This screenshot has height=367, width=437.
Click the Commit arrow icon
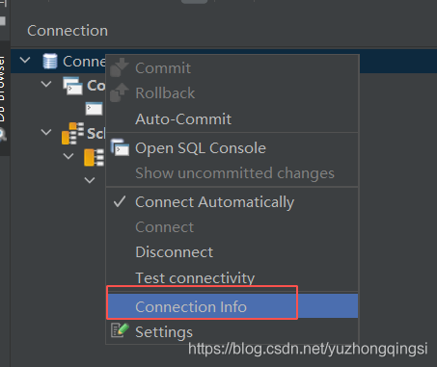[120, 67]
